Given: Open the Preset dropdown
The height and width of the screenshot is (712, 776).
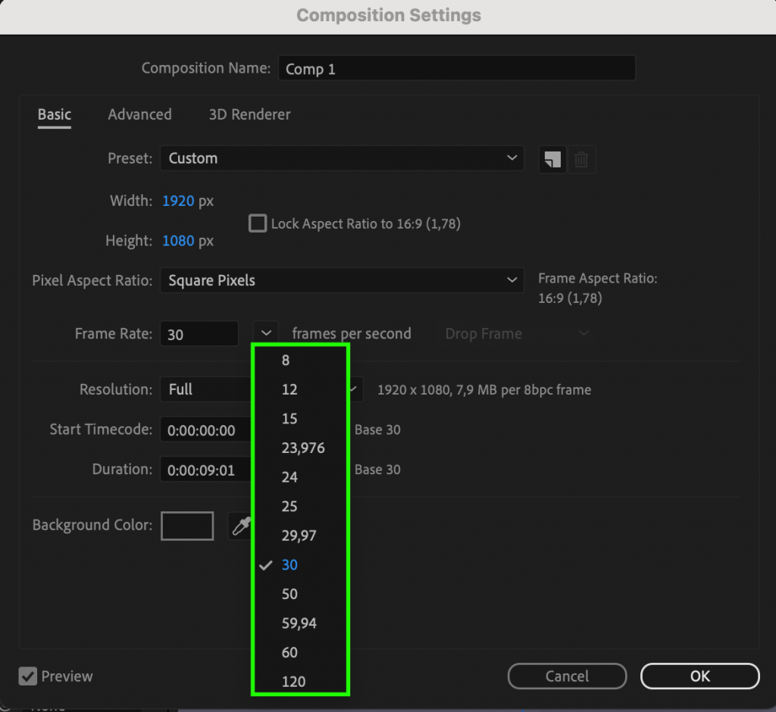Looking at the screenshot, I should click(341, 158).
